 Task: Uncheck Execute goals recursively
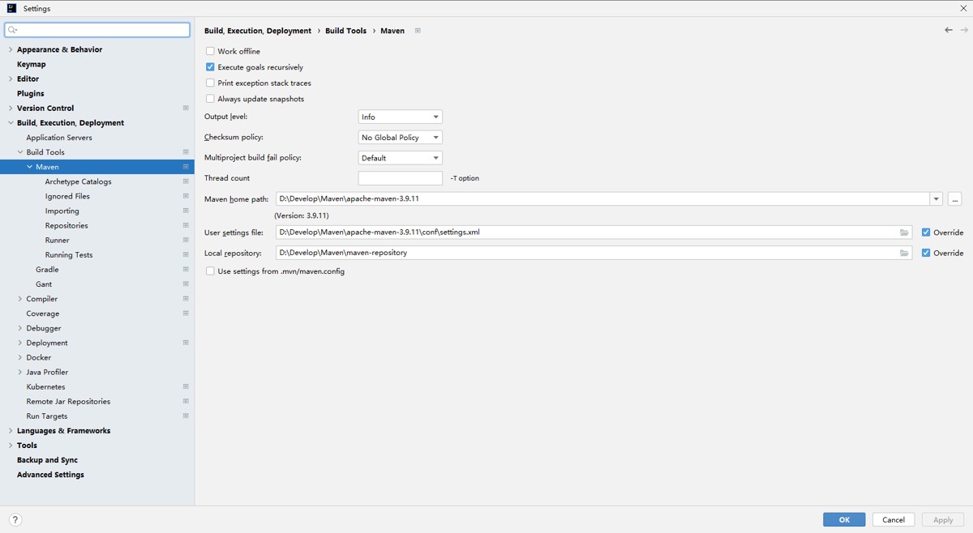click(x=210, y=67)
